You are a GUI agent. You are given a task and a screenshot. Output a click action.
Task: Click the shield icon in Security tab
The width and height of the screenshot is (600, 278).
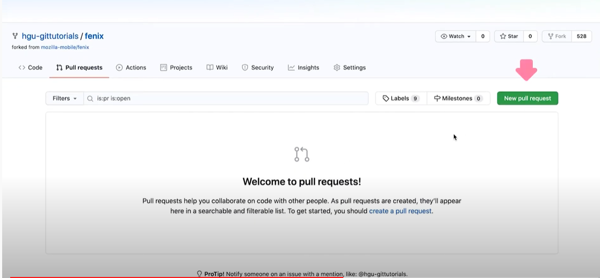click(245, 68)
